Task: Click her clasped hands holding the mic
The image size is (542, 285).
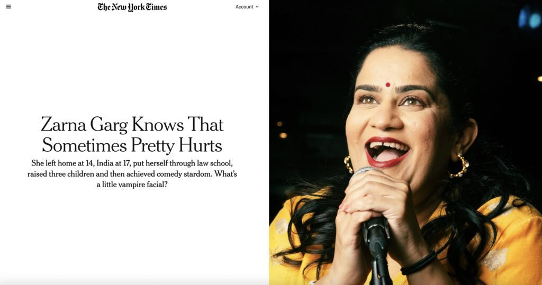Action: (x=373, y=207)
